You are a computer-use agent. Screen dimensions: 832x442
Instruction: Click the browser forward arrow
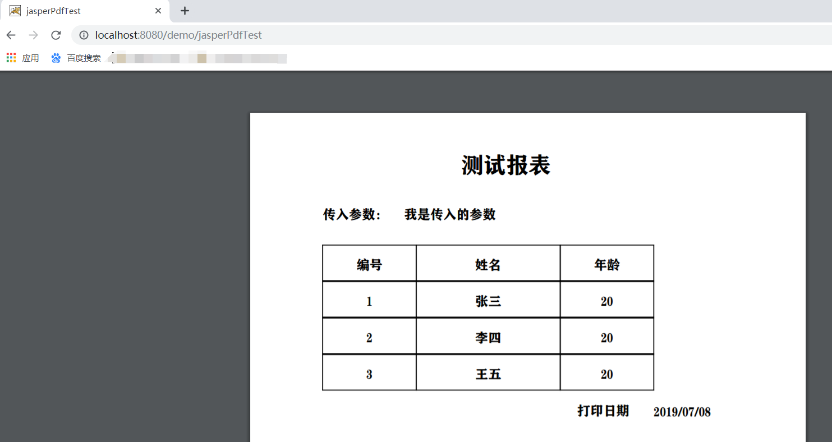(33, 35)
